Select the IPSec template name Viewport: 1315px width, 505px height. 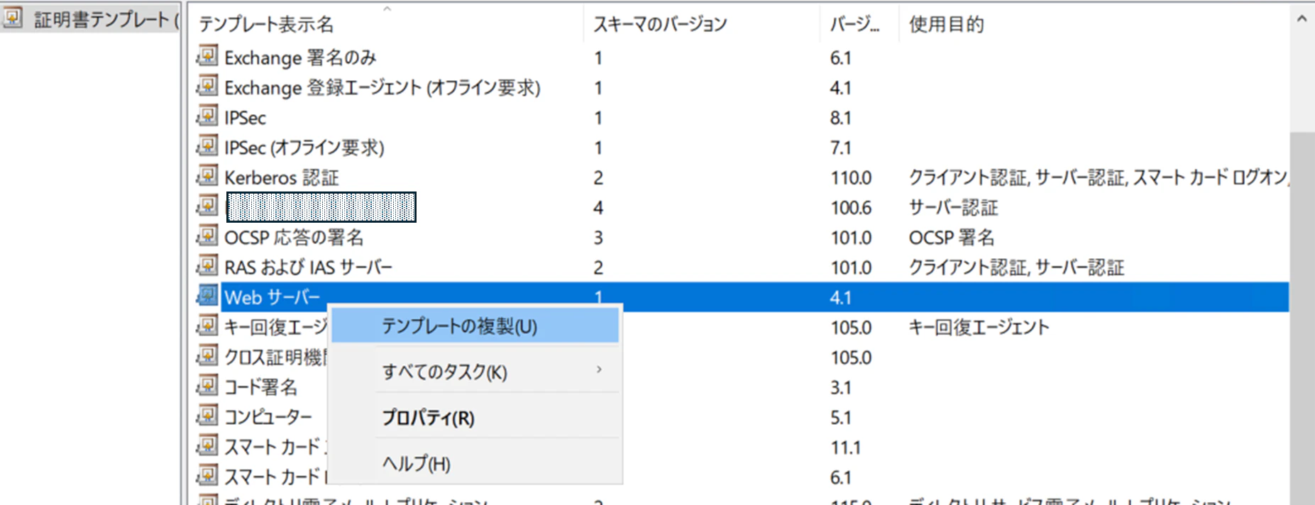tap(246, 118)
